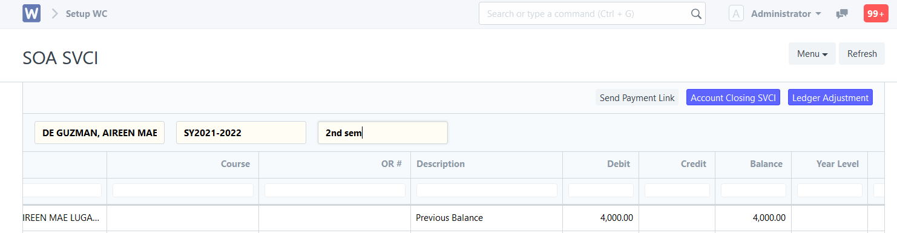The image size is (897, 233).
Task: Click the student name field
Action: 99,133
